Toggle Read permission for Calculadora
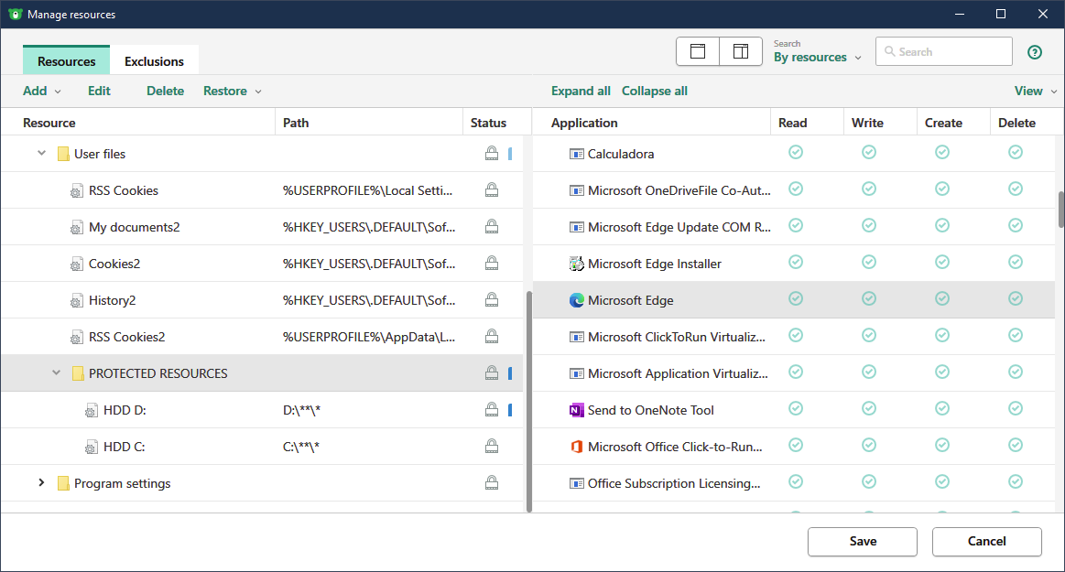 (796, 152)
